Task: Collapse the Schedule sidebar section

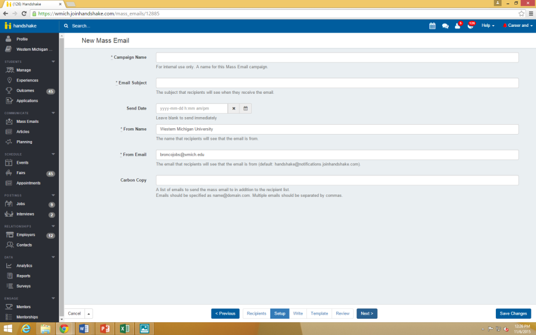Action: [54, 154]
